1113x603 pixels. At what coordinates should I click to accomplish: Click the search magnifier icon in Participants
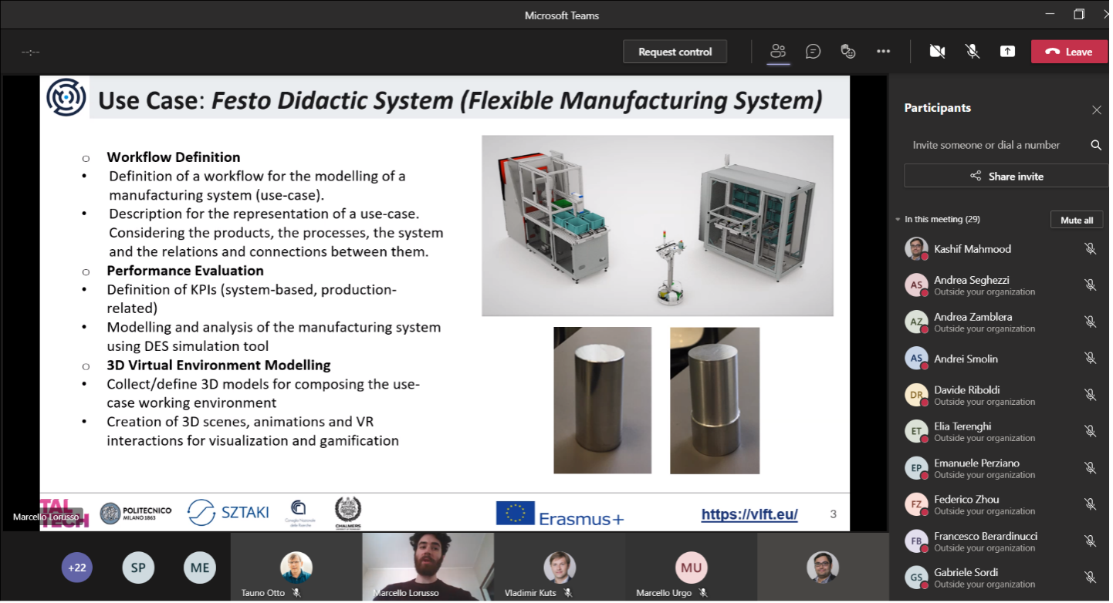point(1095,145)
